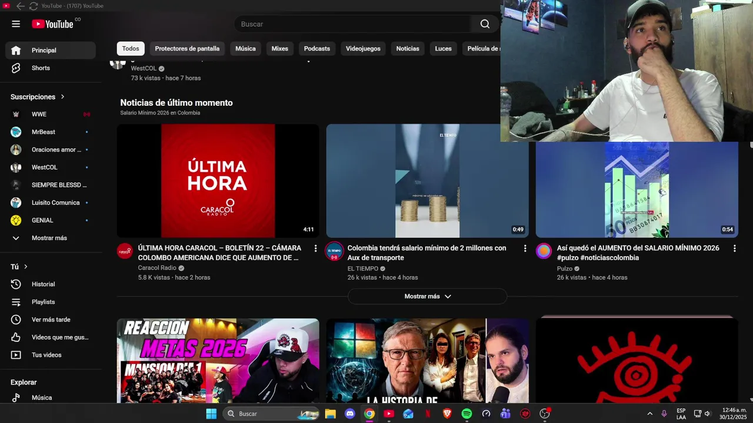Open Discord from taskbar
This screenshot has height=423, width=753.
tap(350, 414)
